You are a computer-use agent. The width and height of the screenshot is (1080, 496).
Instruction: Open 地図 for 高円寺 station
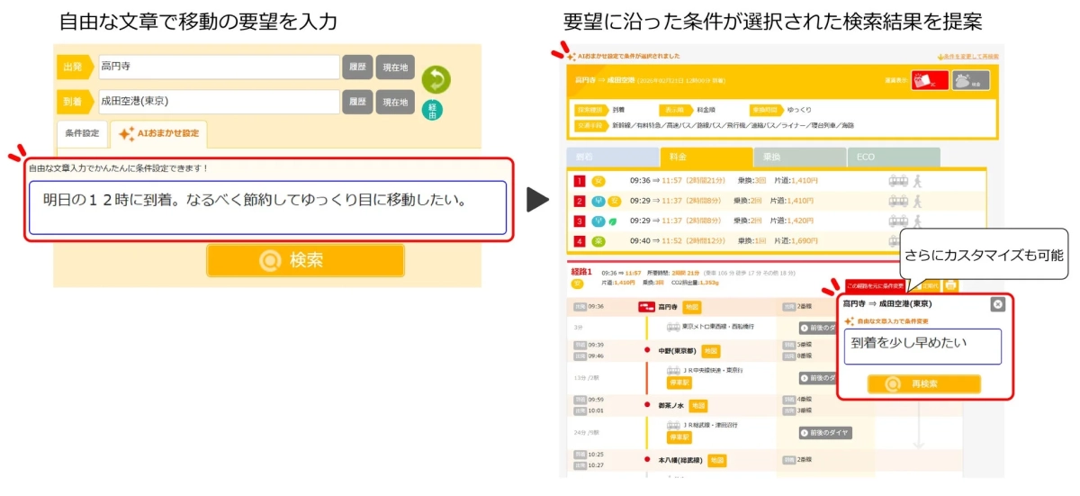pyautogui.click(x=691, y=307)
